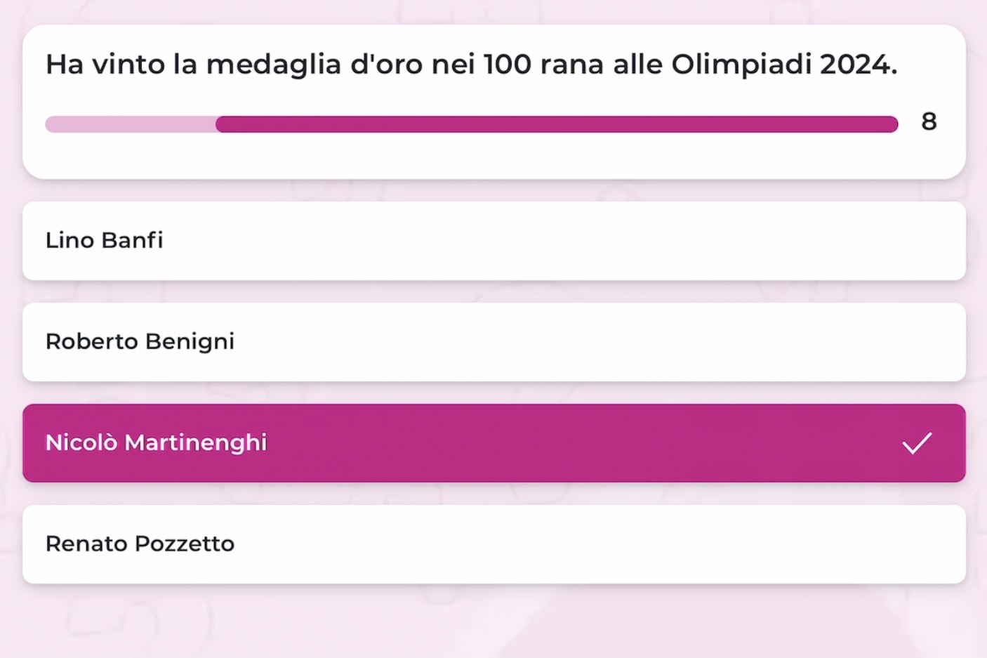Click the countdown number 8

pyautogui.click(x=929, y=121)
